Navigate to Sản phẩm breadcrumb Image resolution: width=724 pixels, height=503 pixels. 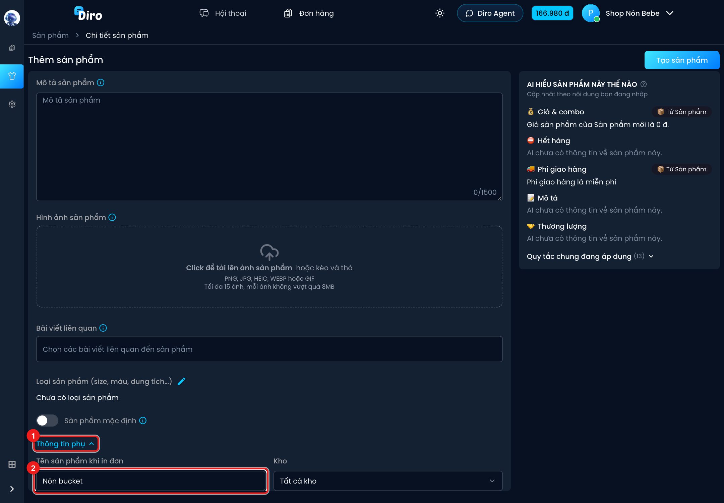coord(50,35)
